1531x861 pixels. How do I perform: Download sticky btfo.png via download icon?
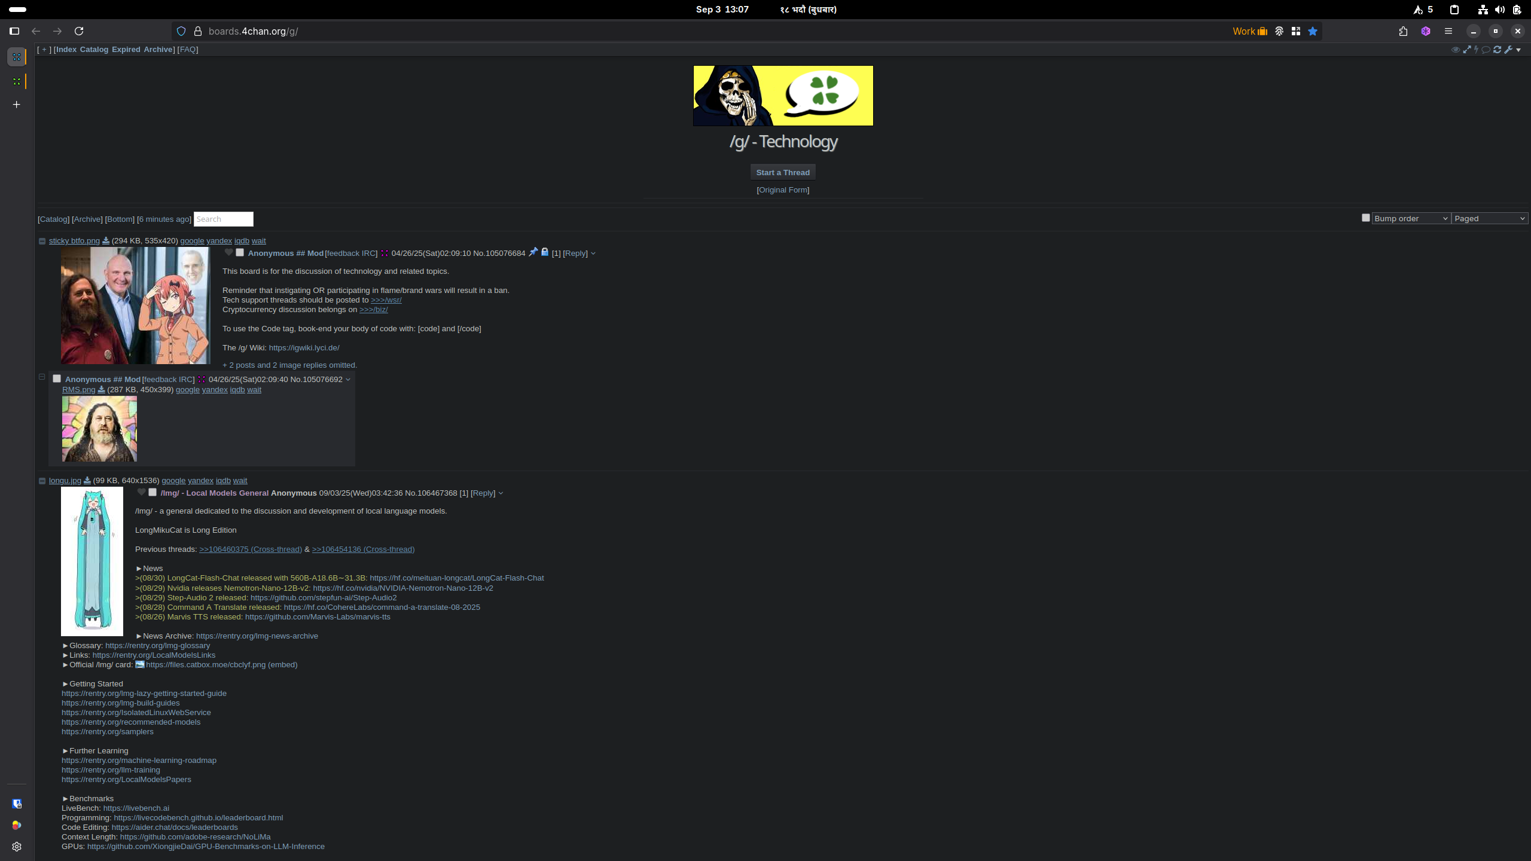106,240
